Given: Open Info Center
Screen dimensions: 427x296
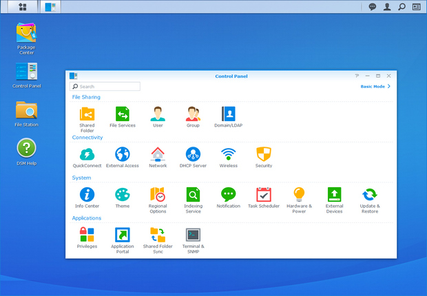Looking at the screenshot, I should click(87, 198).
